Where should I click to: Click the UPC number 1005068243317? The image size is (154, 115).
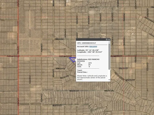[89, 43]
